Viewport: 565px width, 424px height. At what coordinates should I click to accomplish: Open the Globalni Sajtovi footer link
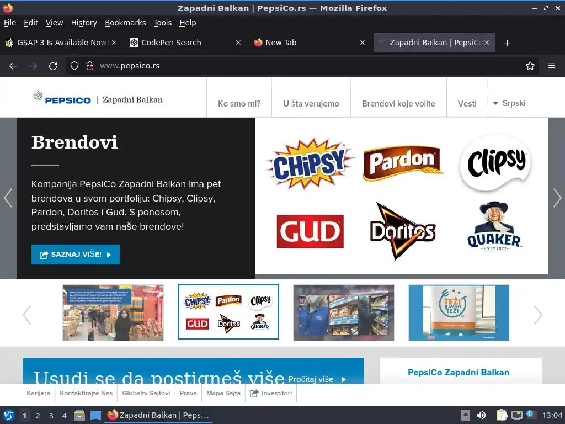click(146, 393)
